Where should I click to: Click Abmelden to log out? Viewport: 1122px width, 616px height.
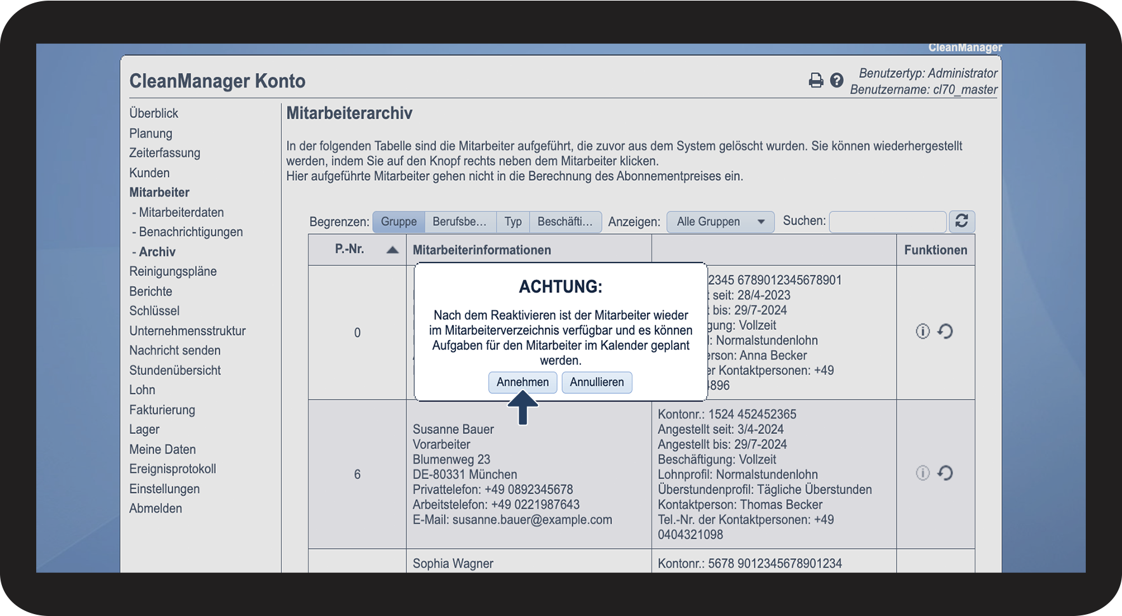(x=156, y=509)
